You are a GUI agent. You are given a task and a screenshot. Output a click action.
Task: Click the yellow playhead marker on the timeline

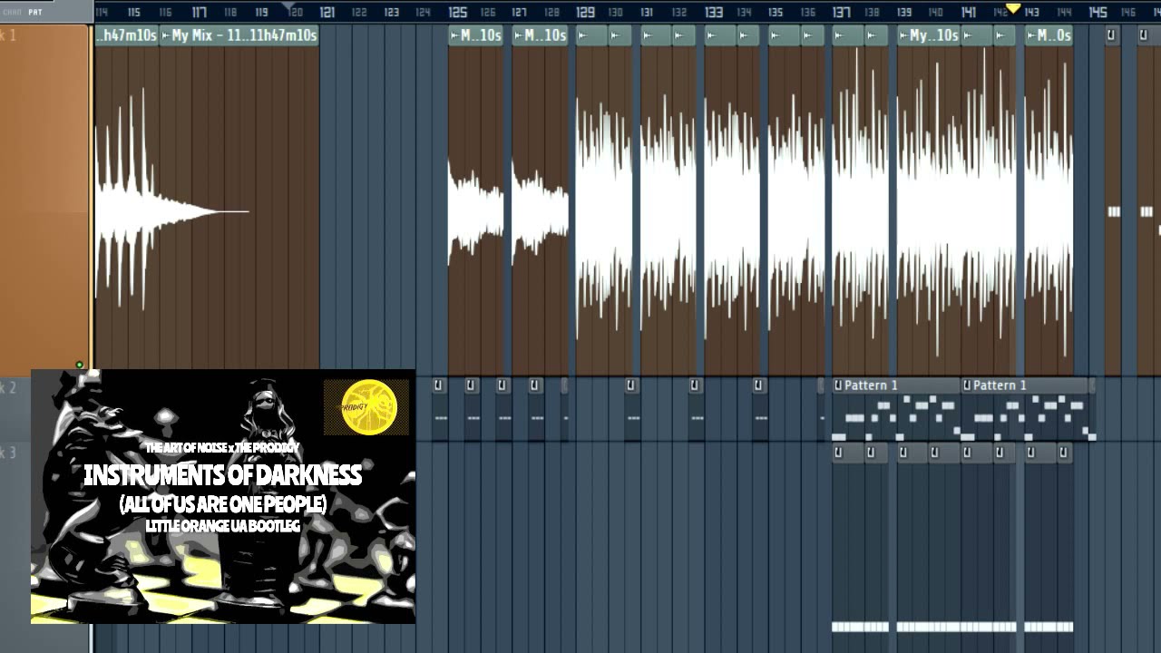(x=1014, y=8)
